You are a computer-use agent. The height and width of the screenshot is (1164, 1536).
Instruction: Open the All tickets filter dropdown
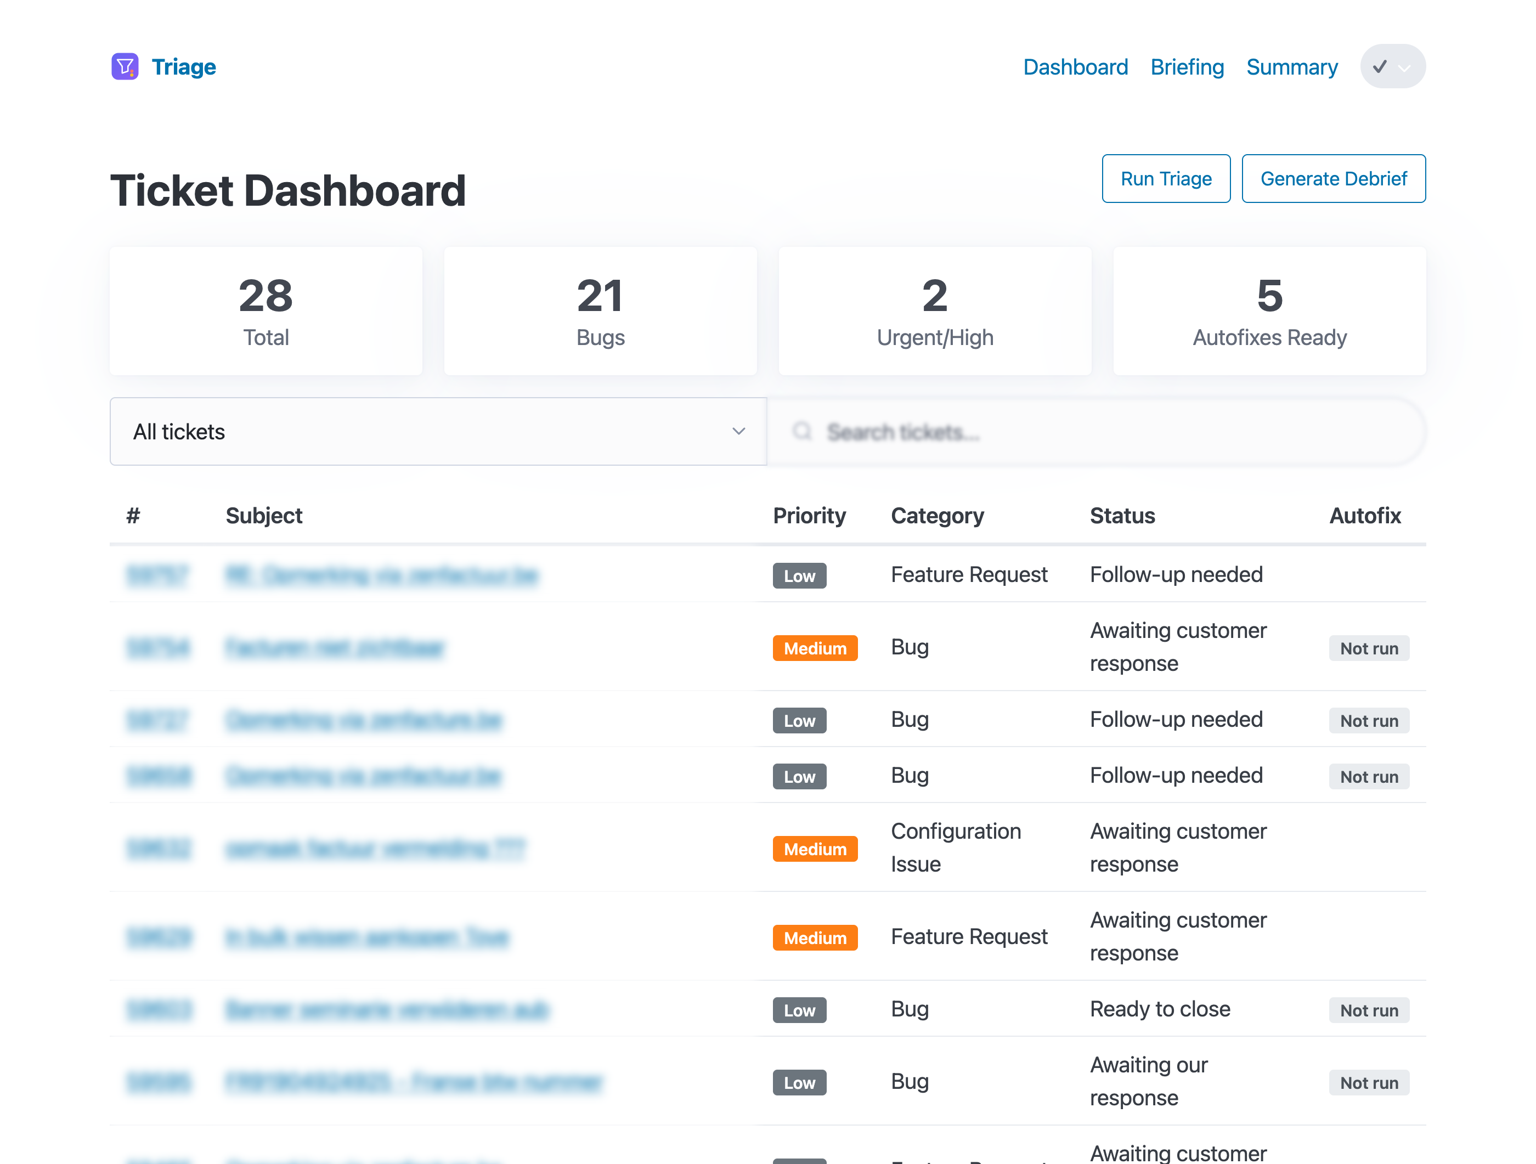pyautogui.click(x=437, y=431)
